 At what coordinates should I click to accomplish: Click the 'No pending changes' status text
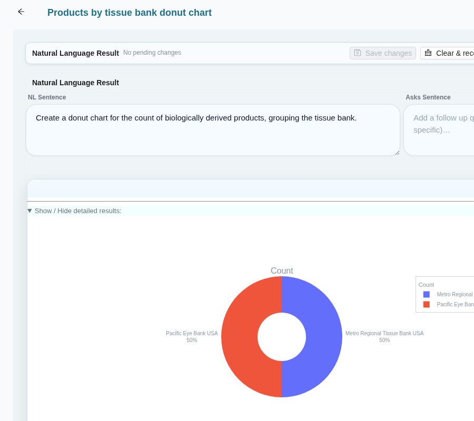(x=152, y=53)
